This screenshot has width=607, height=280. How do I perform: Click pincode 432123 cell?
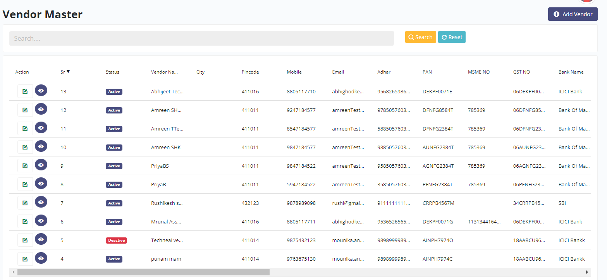click(x=250, y=203)
